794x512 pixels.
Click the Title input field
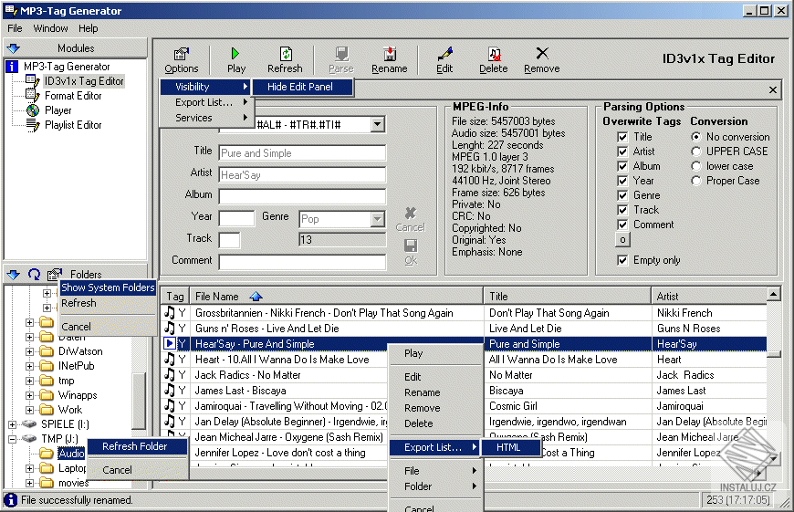tap(302, 153)
